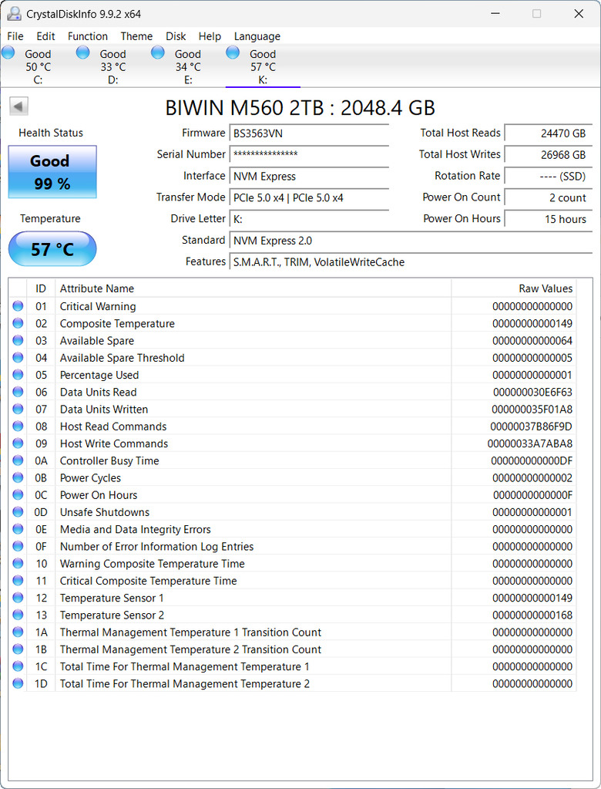The width and height of the screenshot is (601, 789).
Task: Select drive C: status orb icon
Action: [x=8, y=52]
